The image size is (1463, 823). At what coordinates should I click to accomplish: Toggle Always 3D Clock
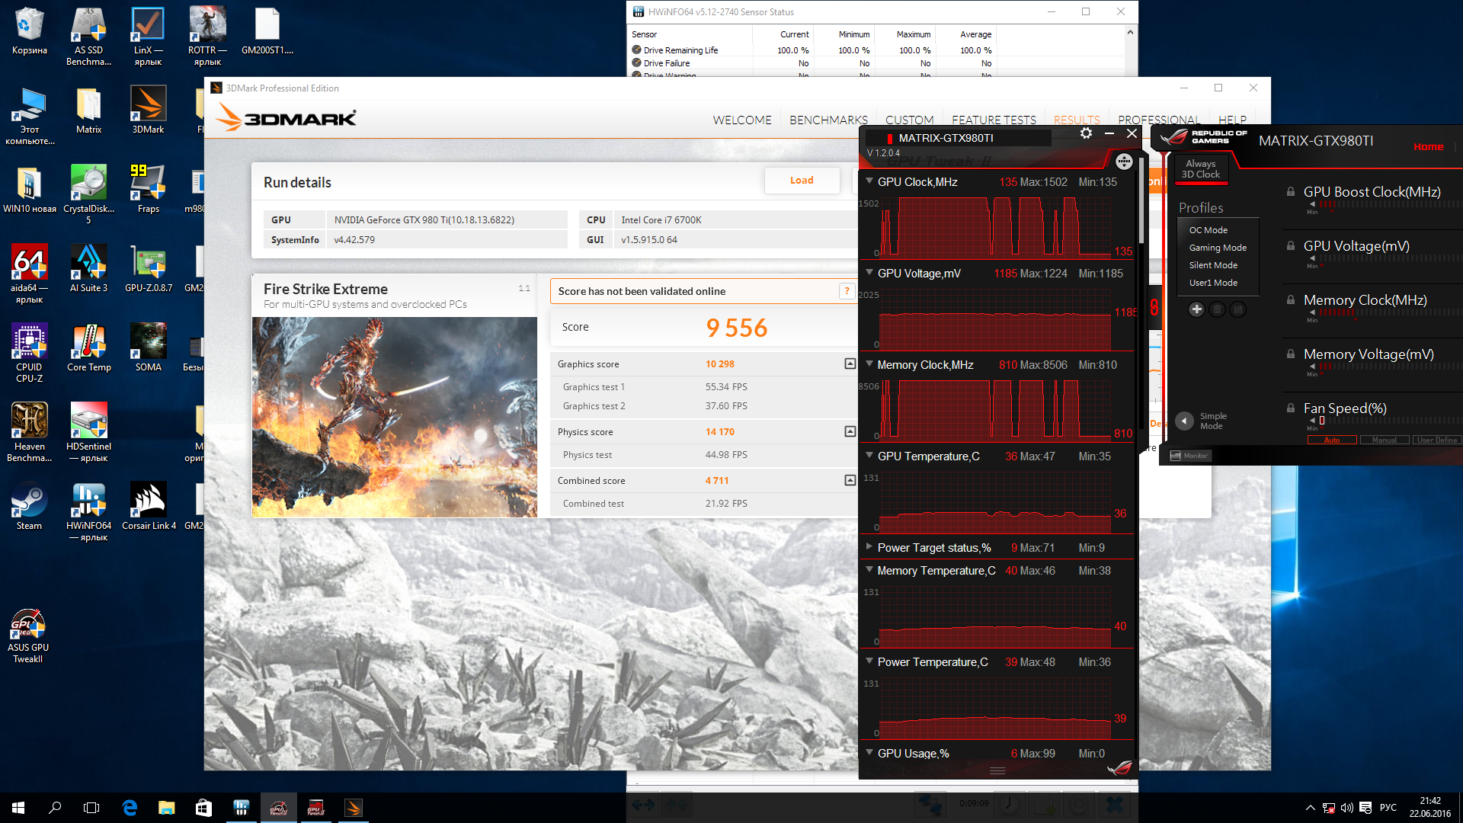point(1200,169)
